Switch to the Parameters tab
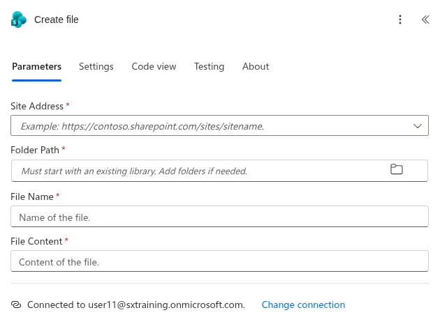The image size is (433, 324). [36, 66]
